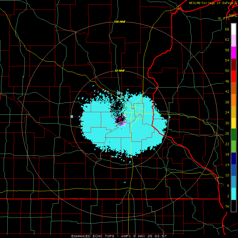Click the magenta high echo top cell
This screenshot has height=238, width=238.
click(120, 121)
